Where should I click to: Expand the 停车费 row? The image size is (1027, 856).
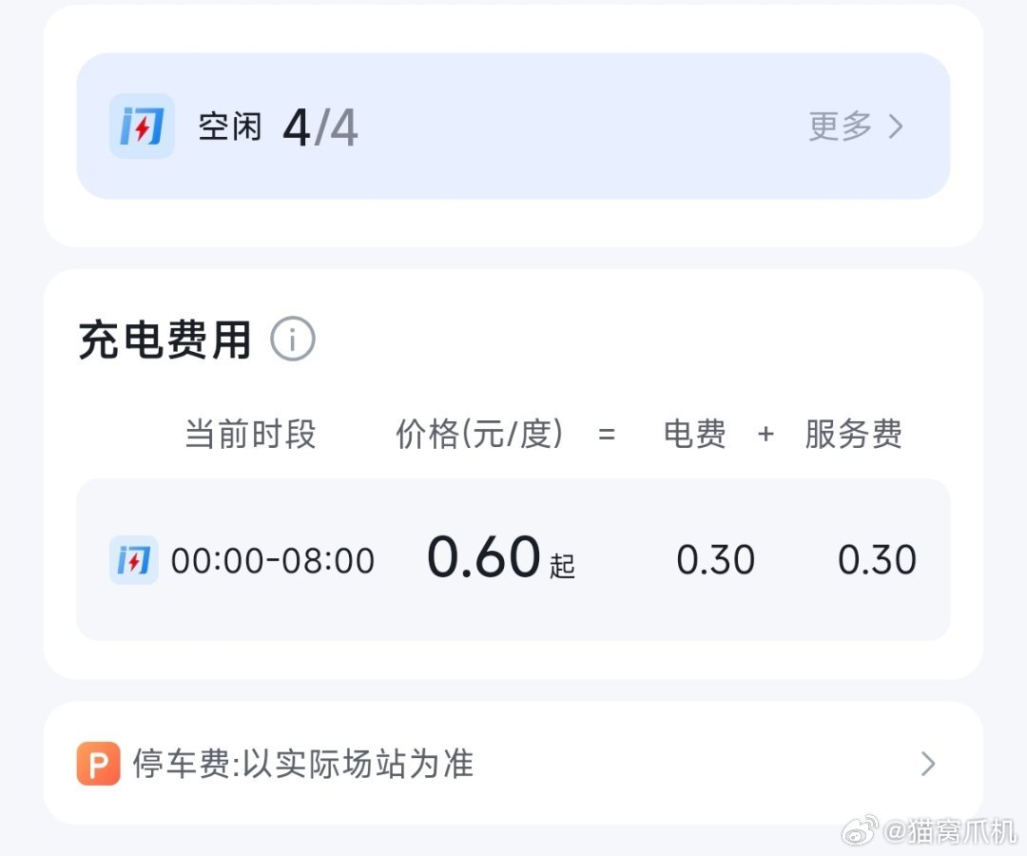[x=513, y=764]
